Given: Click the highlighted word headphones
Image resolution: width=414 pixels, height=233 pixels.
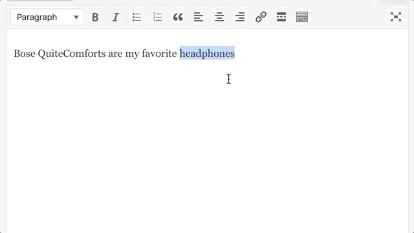Looking at the screenshot, I should (207, 53).
